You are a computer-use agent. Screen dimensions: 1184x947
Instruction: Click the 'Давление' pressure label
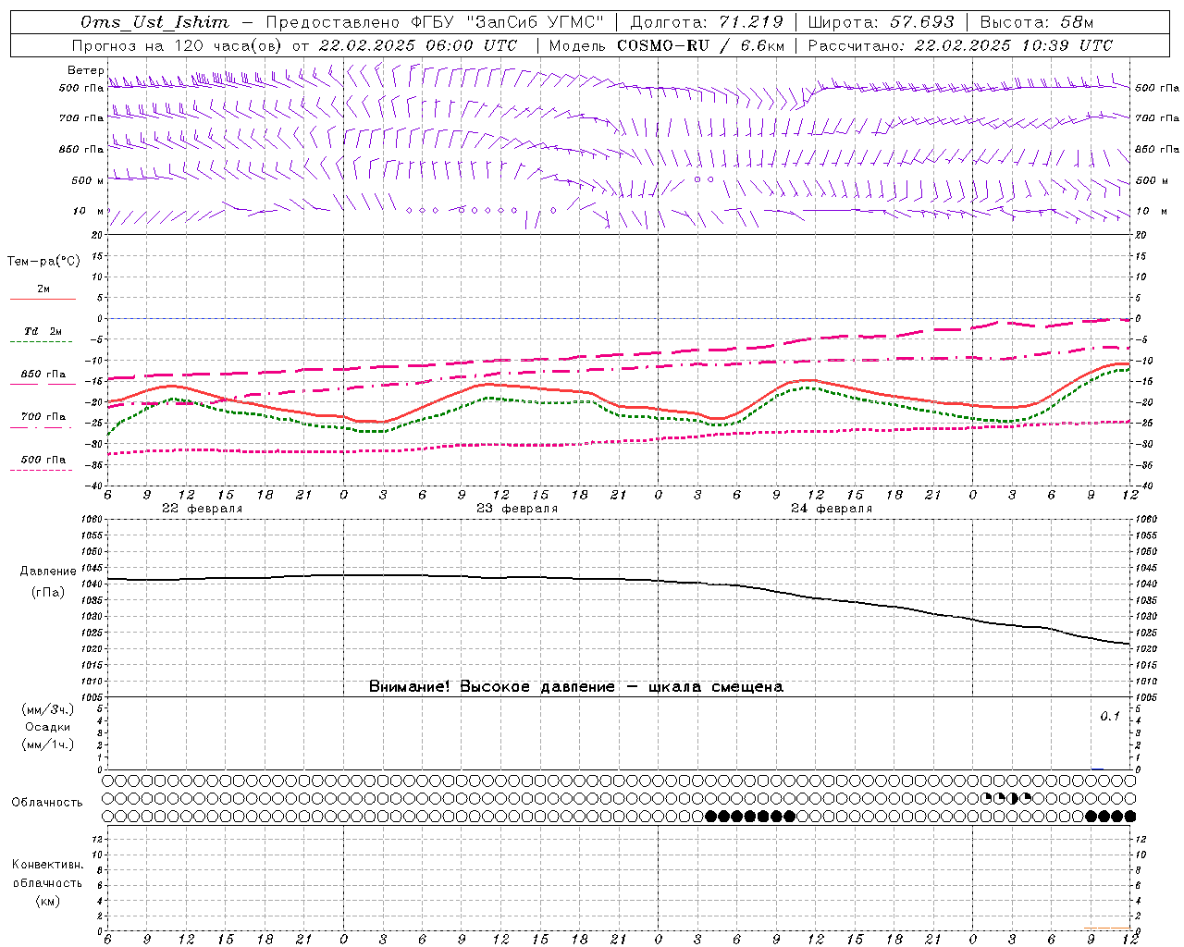48,572
